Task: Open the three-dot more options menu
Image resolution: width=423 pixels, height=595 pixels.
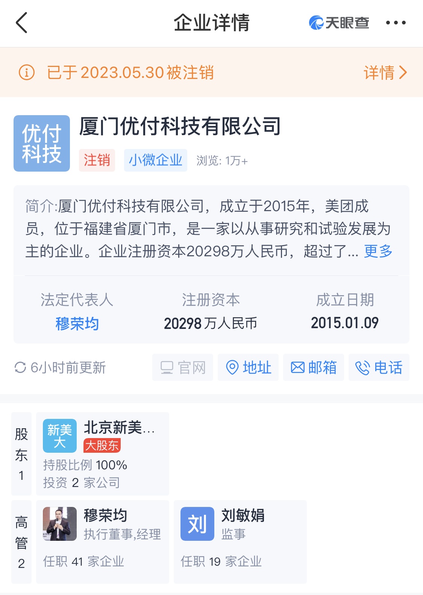Action: (396, 23)
